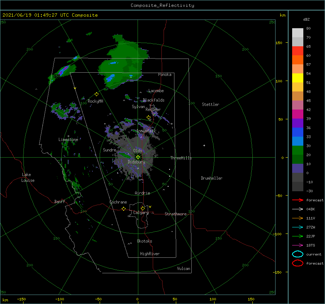
Task: Click the Didsbury town label
Action: [136, 162]
